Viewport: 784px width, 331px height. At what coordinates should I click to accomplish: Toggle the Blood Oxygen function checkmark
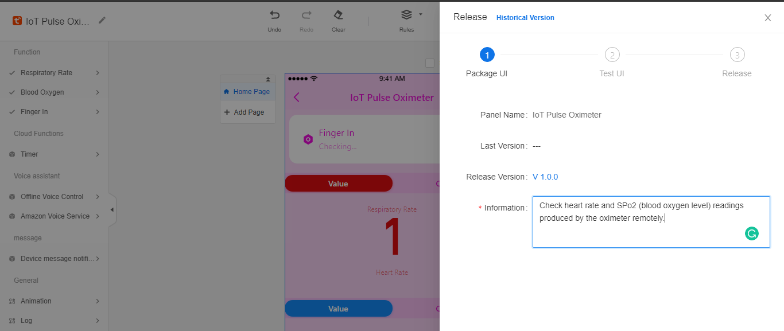click(x=12, y=92)
